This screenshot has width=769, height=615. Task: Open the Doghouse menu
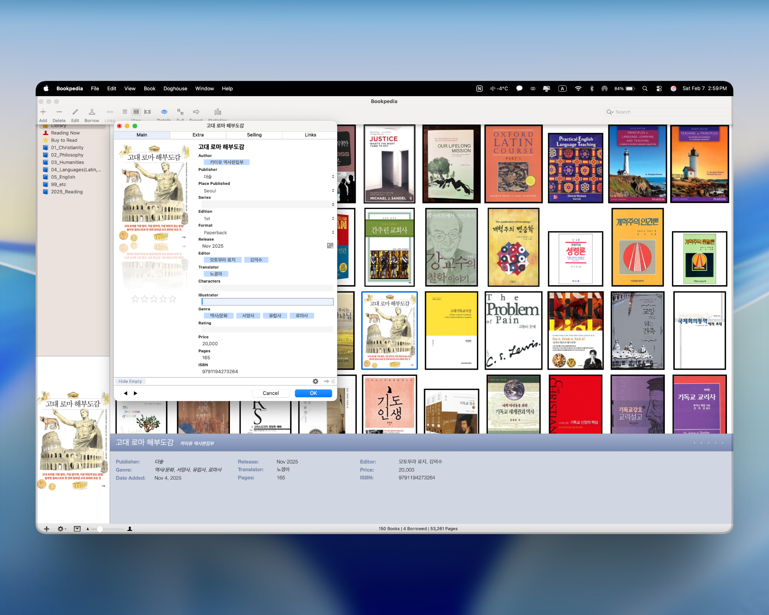pos(175,88)
